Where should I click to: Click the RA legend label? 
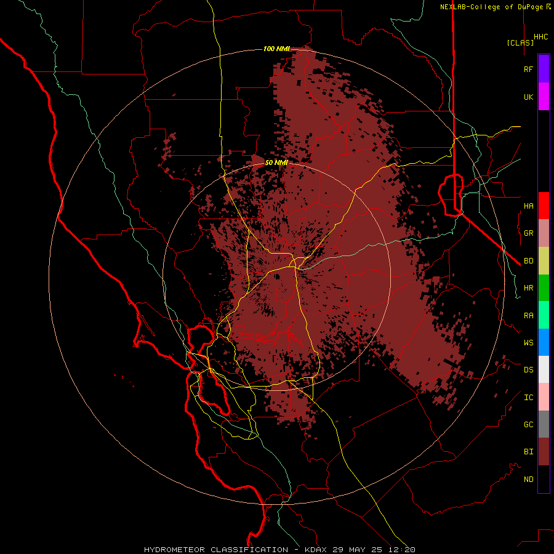click(529, 315)
